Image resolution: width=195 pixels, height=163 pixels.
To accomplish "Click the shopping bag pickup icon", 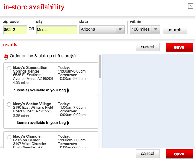I will (6, 56).
